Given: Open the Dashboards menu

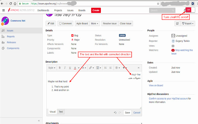Looking at the screenshot, I should [43, 10].
